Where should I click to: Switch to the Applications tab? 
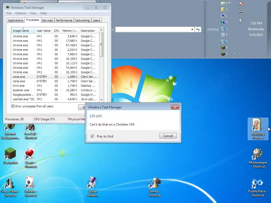(x=16, y=20)
